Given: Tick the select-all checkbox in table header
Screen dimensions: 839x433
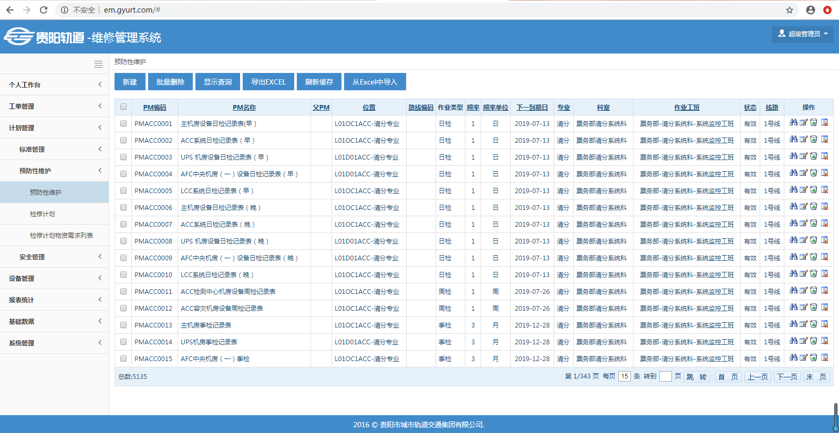Looking at the screenshot, I should point(123,107).
